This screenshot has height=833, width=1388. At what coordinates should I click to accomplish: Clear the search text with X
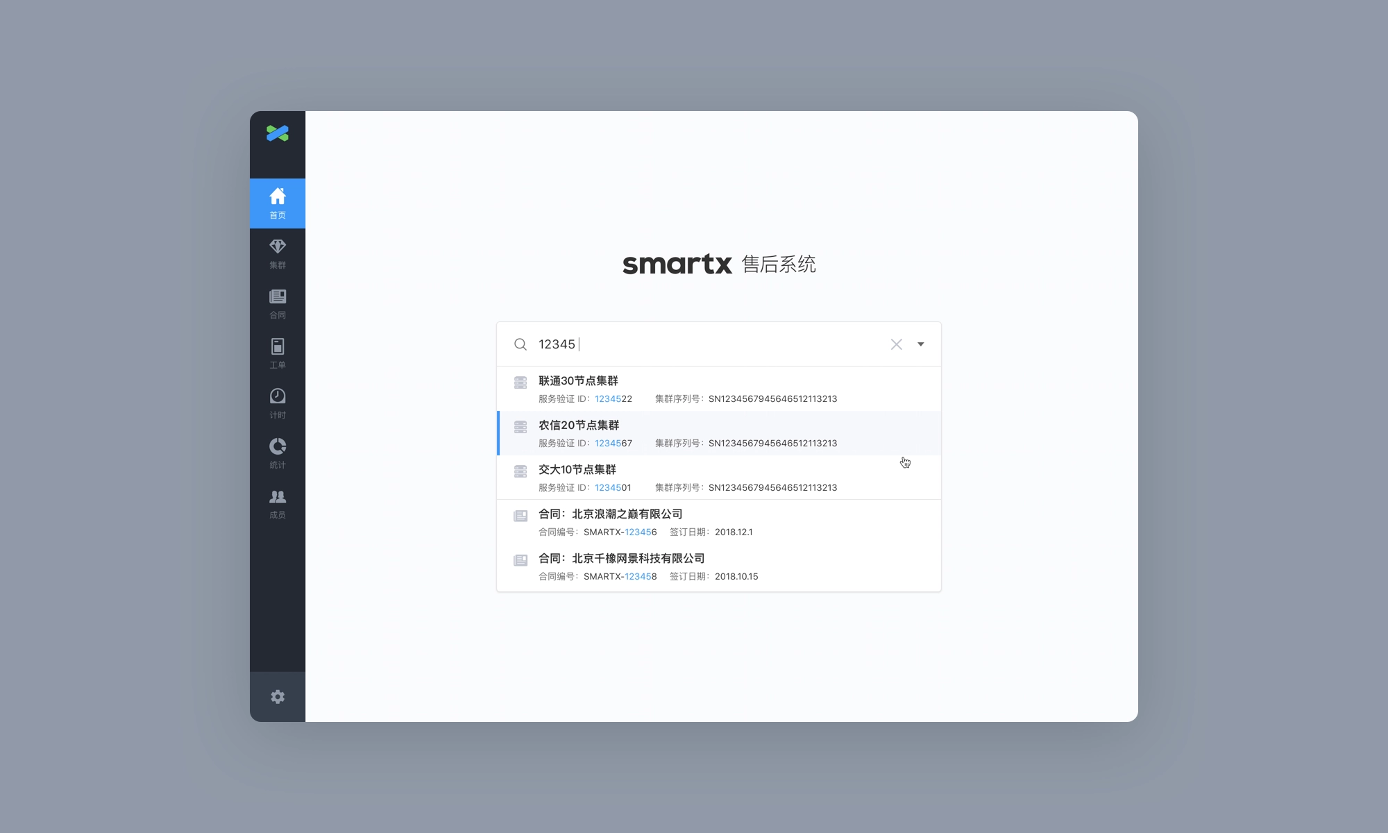[896, 344]
